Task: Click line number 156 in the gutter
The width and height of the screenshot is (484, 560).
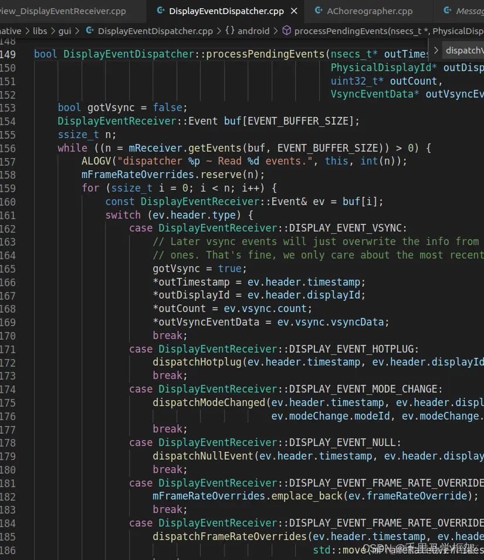Action: (x=8, y=148)
